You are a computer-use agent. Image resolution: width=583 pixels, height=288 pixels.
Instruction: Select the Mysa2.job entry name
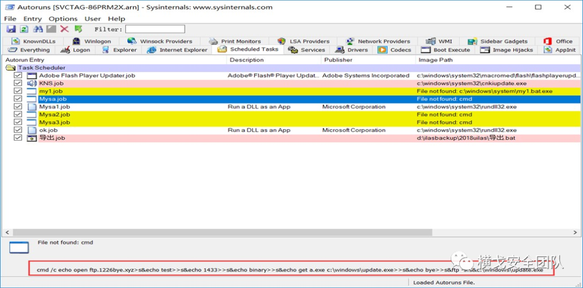[55, 114]
